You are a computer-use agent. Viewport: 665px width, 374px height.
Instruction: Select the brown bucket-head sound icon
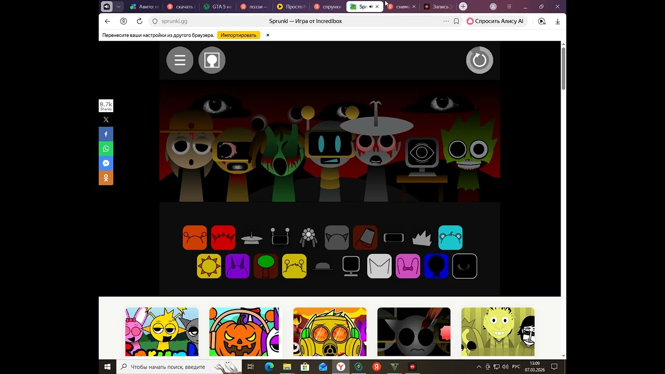[365, 238]
